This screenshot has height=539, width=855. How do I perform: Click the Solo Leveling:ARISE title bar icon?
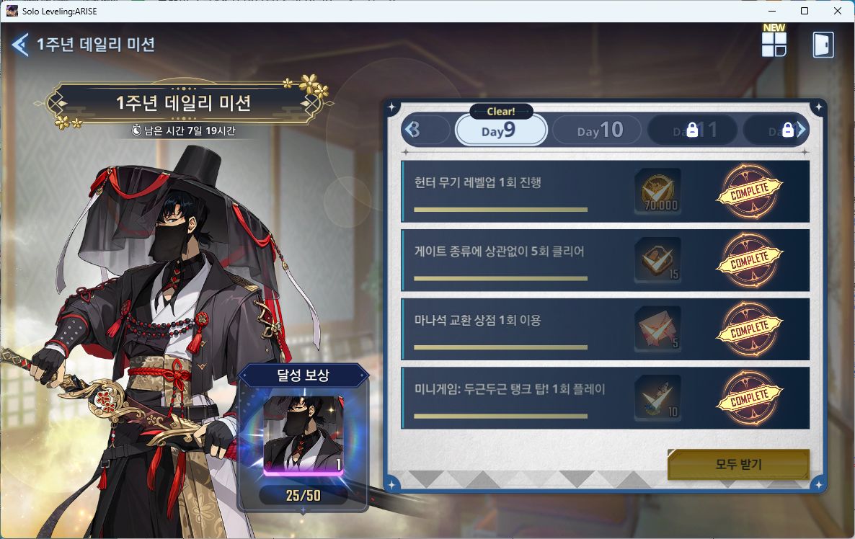tap(12, 11)
